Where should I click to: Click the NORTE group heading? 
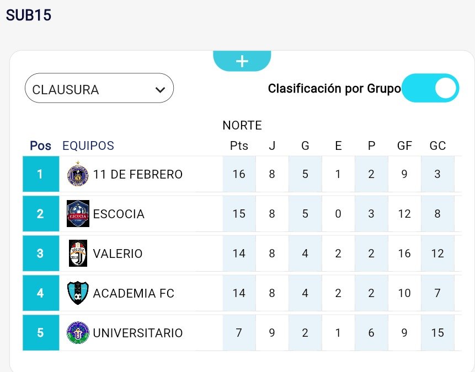tap(242, 126)
